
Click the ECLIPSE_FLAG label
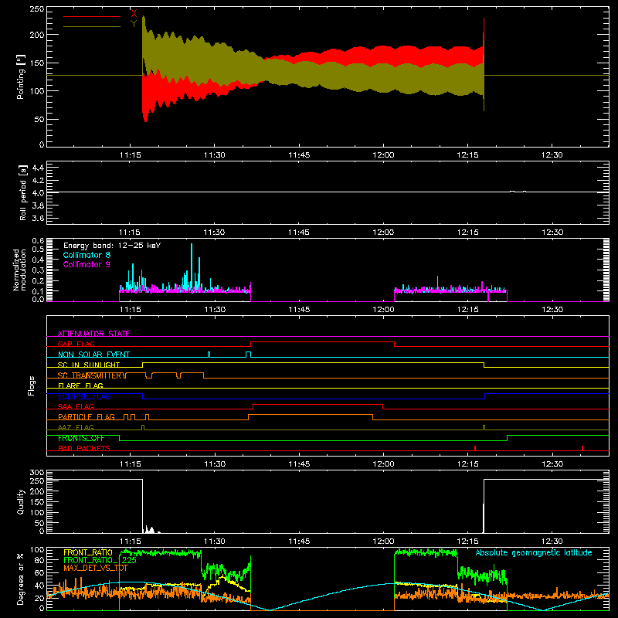click(x=84, y=396)
